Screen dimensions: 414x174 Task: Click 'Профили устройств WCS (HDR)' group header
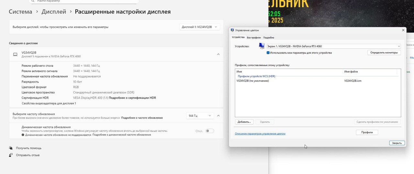[x=256, y=76]
